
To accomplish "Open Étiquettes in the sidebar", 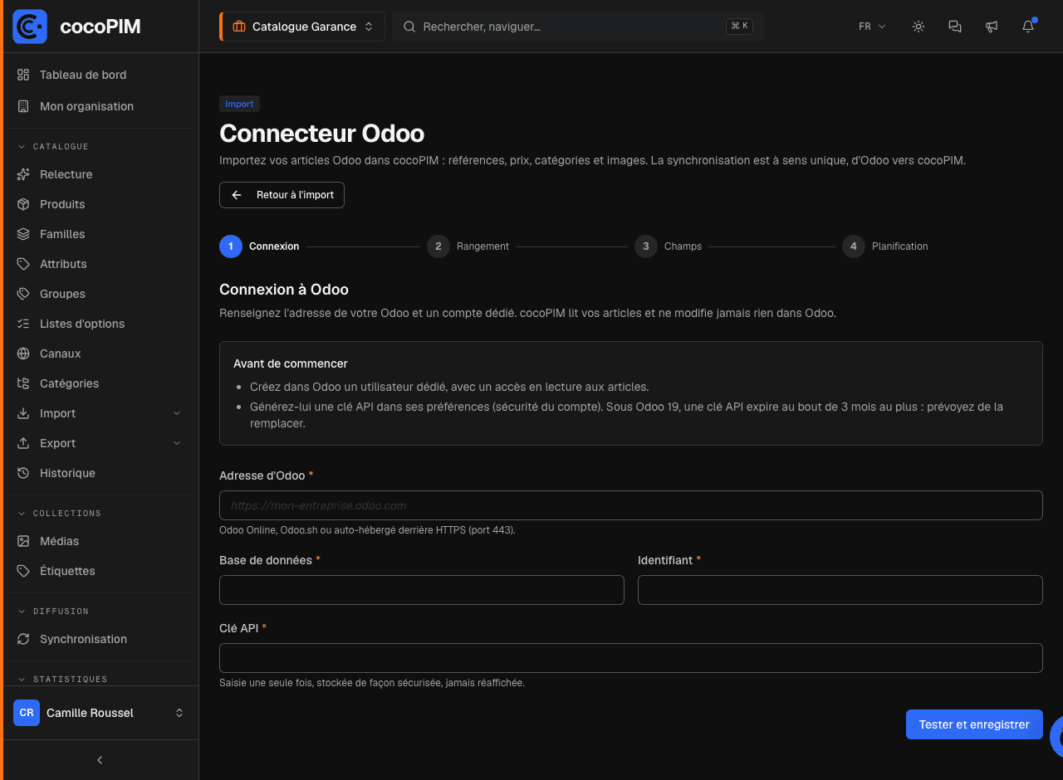I will tap(100, 571).
